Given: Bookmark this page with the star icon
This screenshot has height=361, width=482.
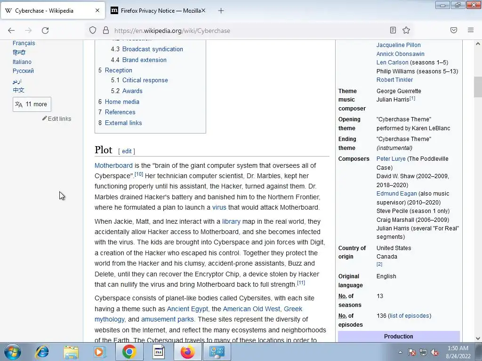Looking at the screenshot, I should (x=406, y=30).
